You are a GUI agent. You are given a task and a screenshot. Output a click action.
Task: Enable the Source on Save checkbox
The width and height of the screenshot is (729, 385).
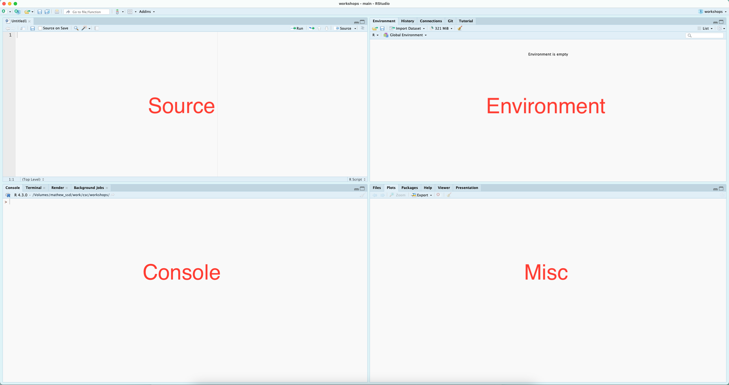point(40,28)
